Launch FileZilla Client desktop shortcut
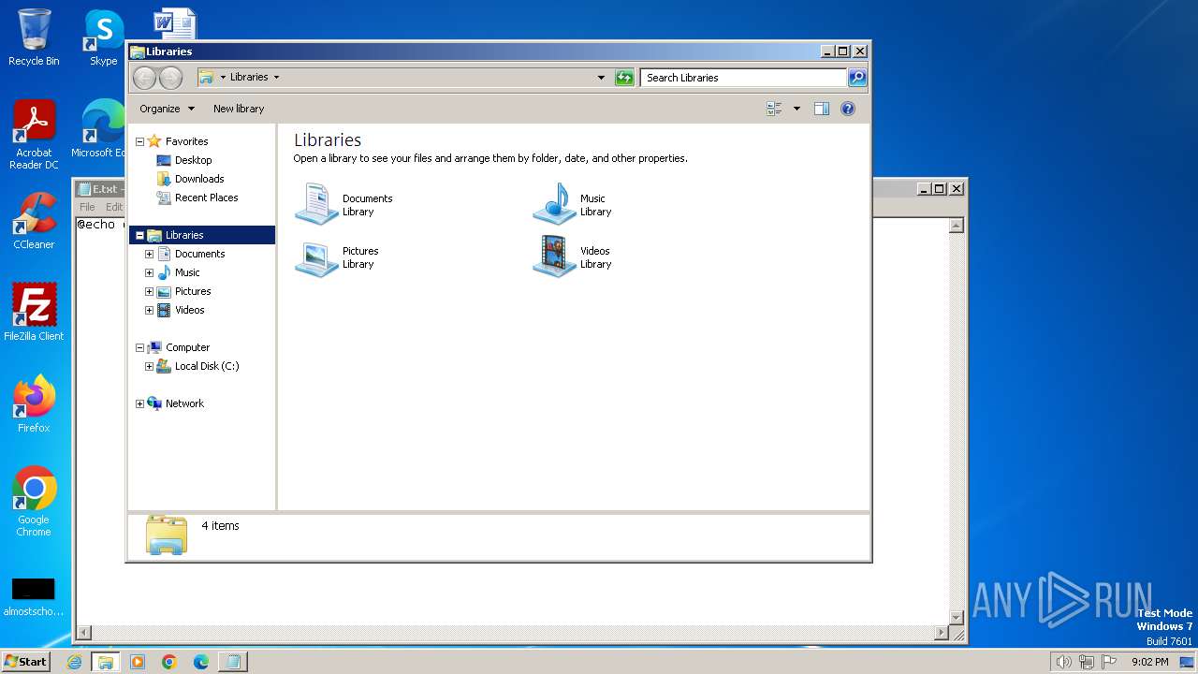This screenshot has height=674, width=1198. coord(34,312)
